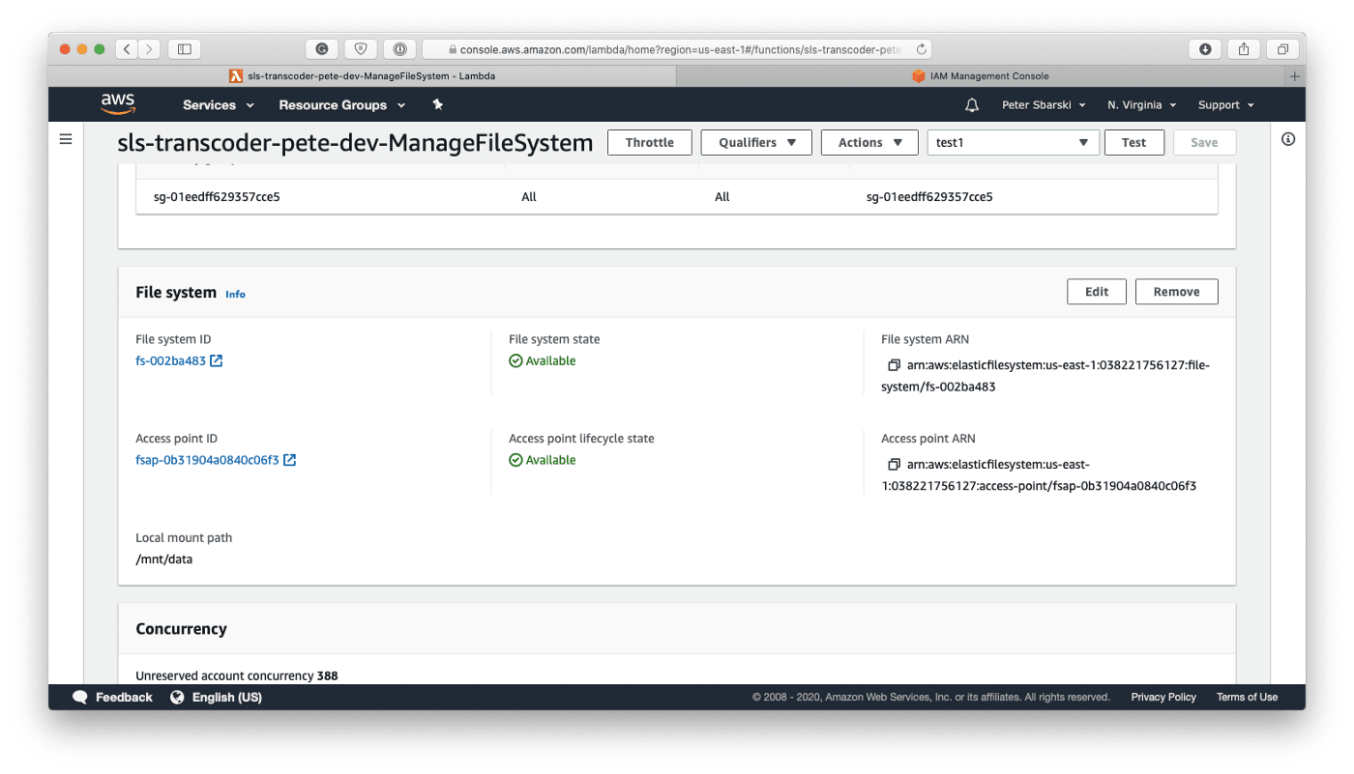1354x774 pixels.
Task: Show all tabs overview icon
Action: 1282,48
